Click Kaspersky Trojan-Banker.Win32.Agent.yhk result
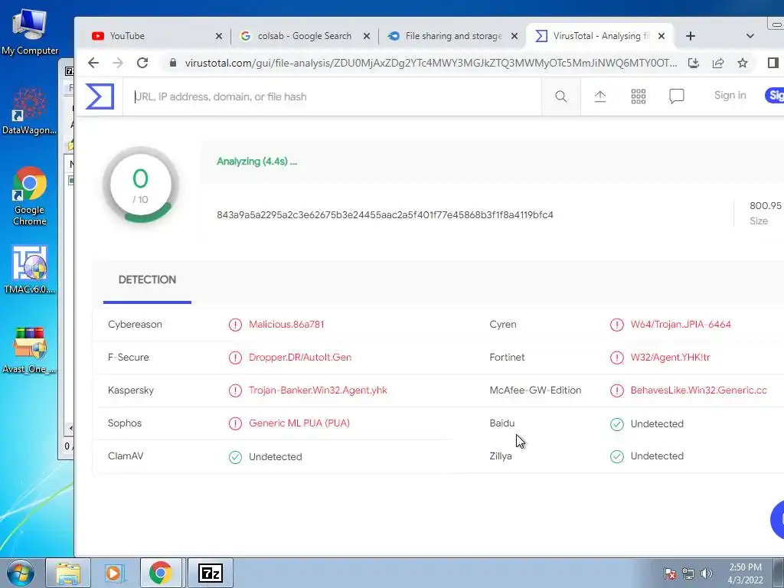This screenshot has height=588, width=784. tap(318, 390)
